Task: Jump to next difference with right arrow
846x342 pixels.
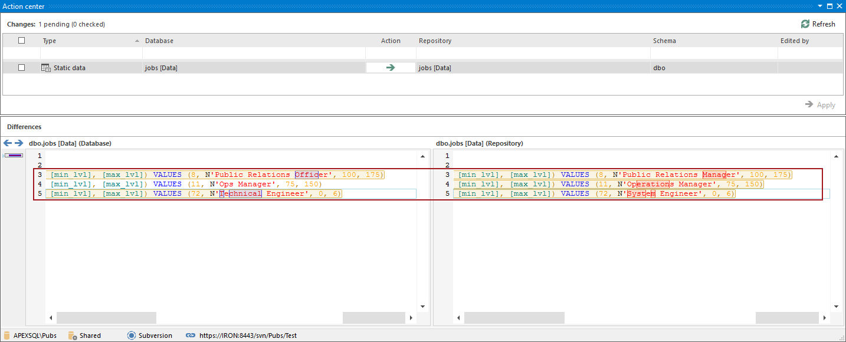Action: pyautogui.click(x=19, y=143)
